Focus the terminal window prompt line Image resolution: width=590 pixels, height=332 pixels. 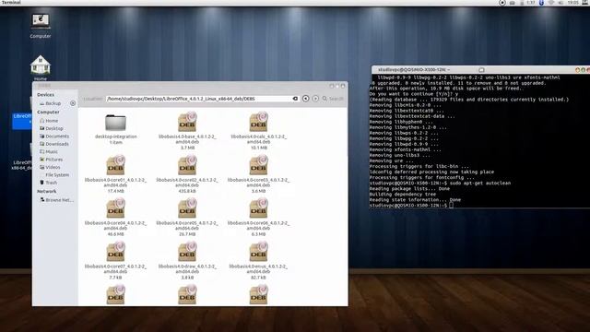click(411, 205)
